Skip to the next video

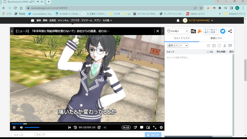(105, 127)
